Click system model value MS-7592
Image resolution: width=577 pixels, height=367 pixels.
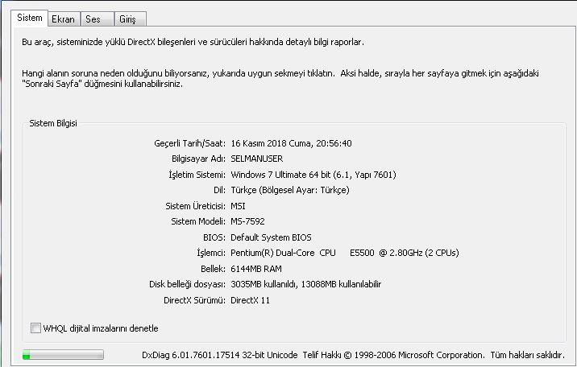pos(247,221)
